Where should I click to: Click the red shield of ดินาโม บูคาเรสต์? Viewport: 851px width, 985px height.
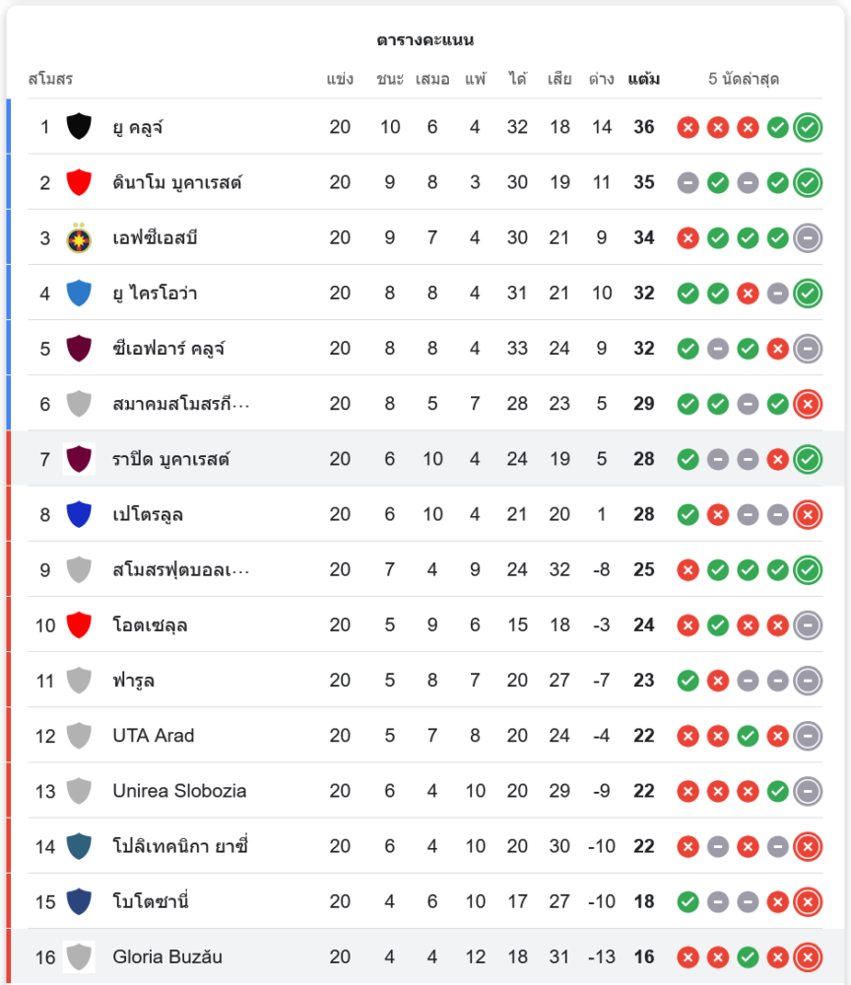pyautogui.click(x=79, y=182)
